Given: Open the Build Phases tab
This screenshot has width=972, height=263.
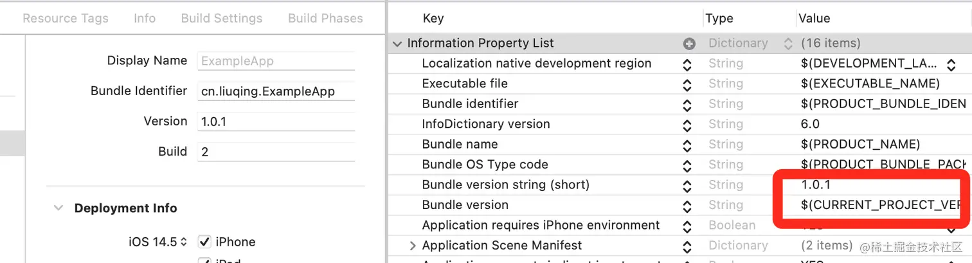Looking at the screenshot, I should point(325,18).
